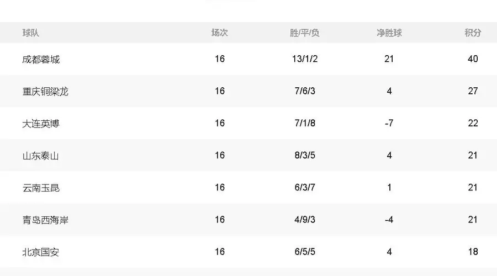Click 大连英博 goal difference -7
Image resolution: width=497 pixels, height=276 pixels.
tap(389, 123)
